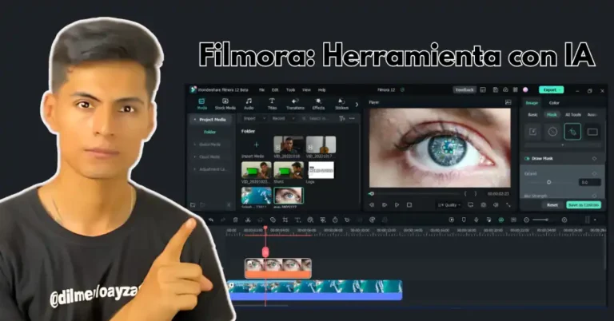Click the stop button in player
The width and height of the screenshot is (614, 321).
point(409,205)
